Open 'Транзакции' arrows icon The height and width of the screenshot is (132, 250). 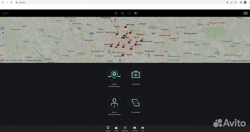[x=136, y=102]
